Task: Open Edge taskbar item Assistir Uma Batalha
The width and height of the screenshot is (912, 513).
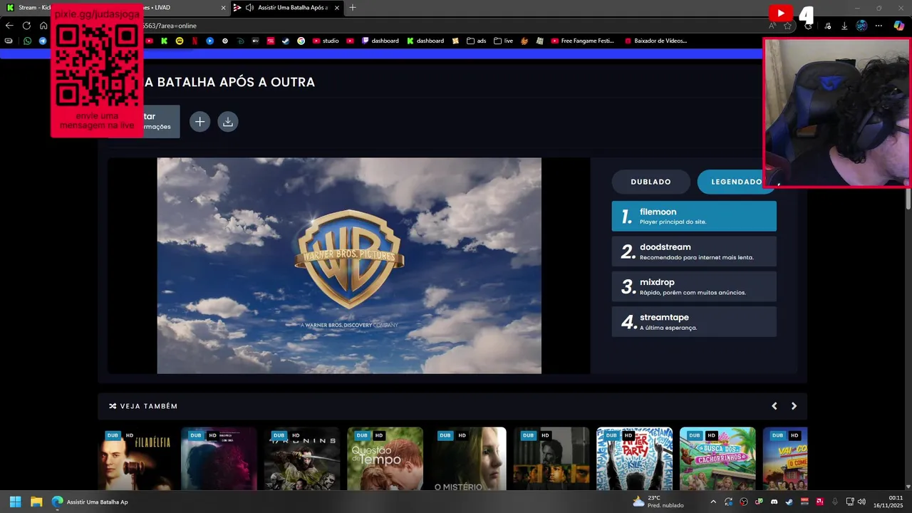Action: (90, 502)
